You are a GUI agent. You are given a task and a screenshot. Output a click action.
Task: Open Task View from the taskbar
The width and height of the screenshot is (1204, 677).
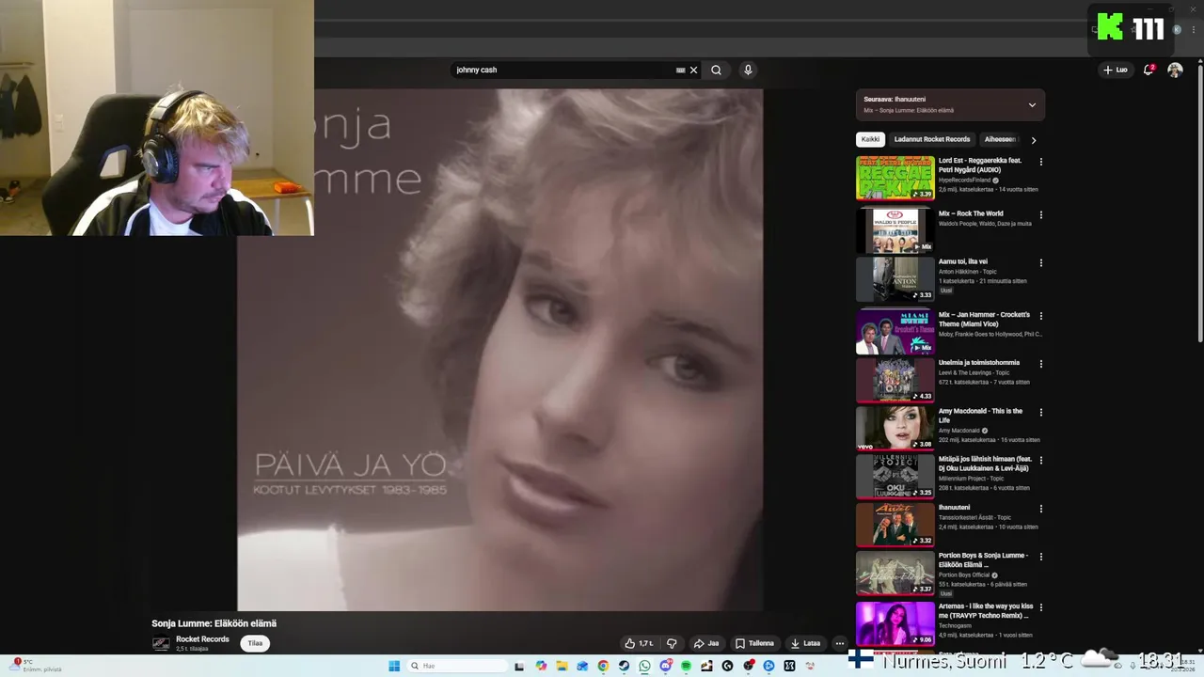(x=519, y=666)
